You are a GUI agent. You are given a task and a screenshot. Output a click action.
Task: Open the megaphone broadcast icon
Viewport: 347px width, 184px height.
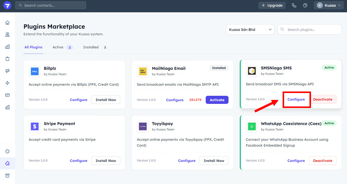click(7, 71)
